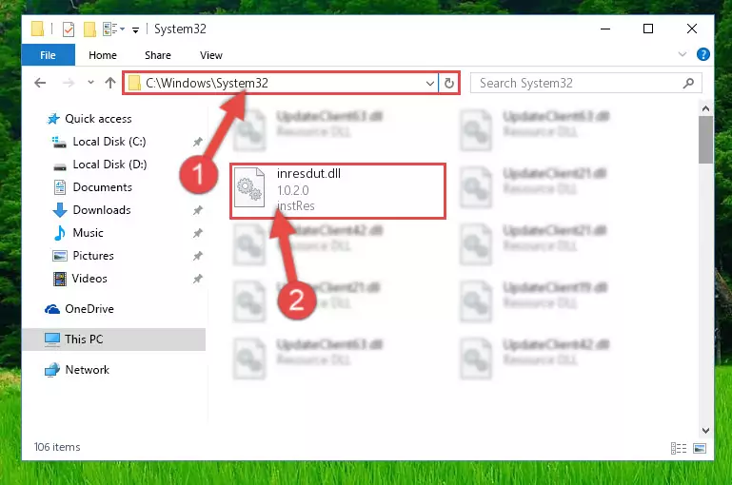732x485 pixels.
Task: Go up one folder level
Action: click(110, 83)
